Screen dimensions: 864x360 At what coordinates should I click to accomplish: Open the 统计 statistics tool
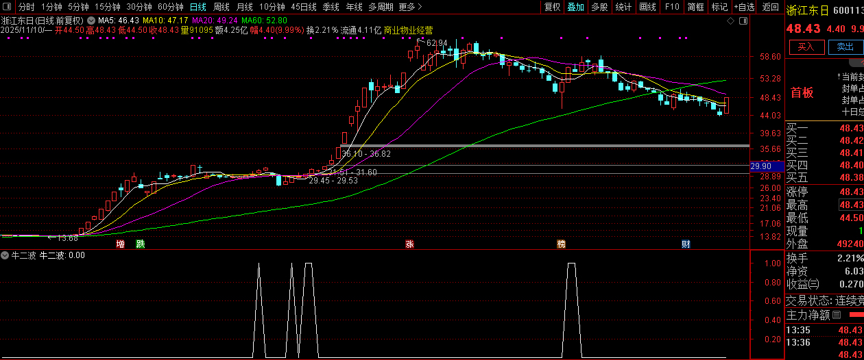click(x=623, y=7)
